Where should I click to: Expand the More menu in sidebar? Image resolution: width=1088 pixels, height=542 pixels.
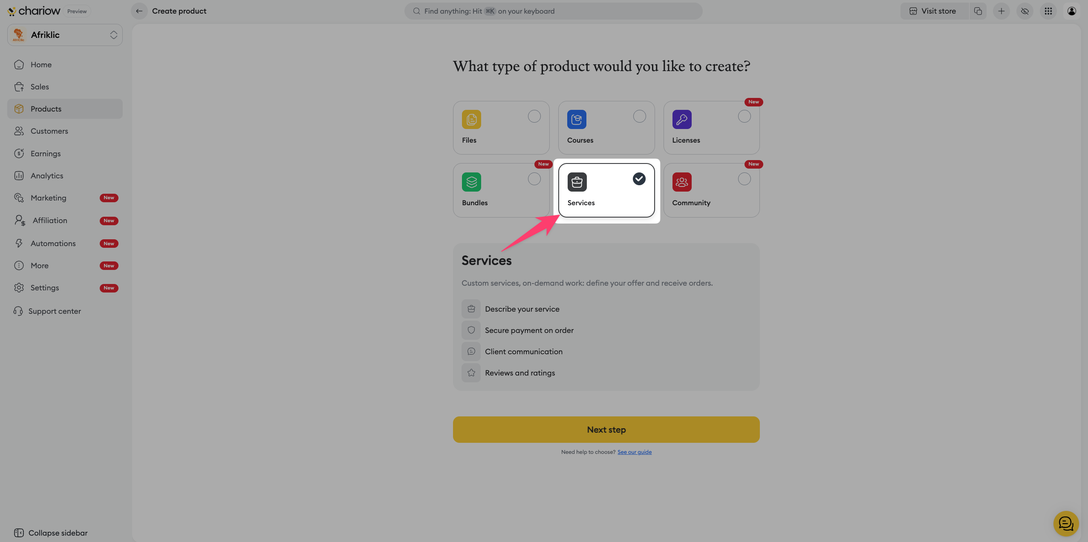point(40,266)
